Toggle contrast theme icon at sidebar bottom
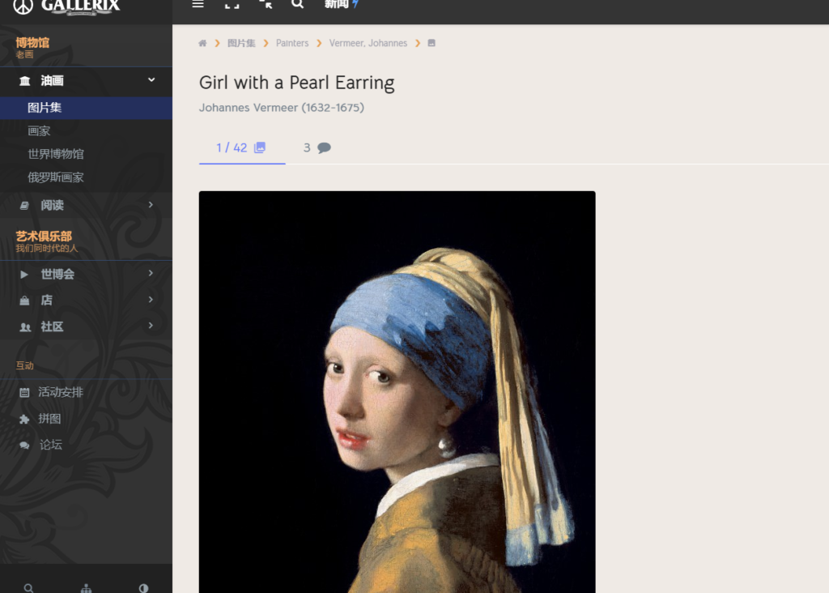 coord(143,588)
